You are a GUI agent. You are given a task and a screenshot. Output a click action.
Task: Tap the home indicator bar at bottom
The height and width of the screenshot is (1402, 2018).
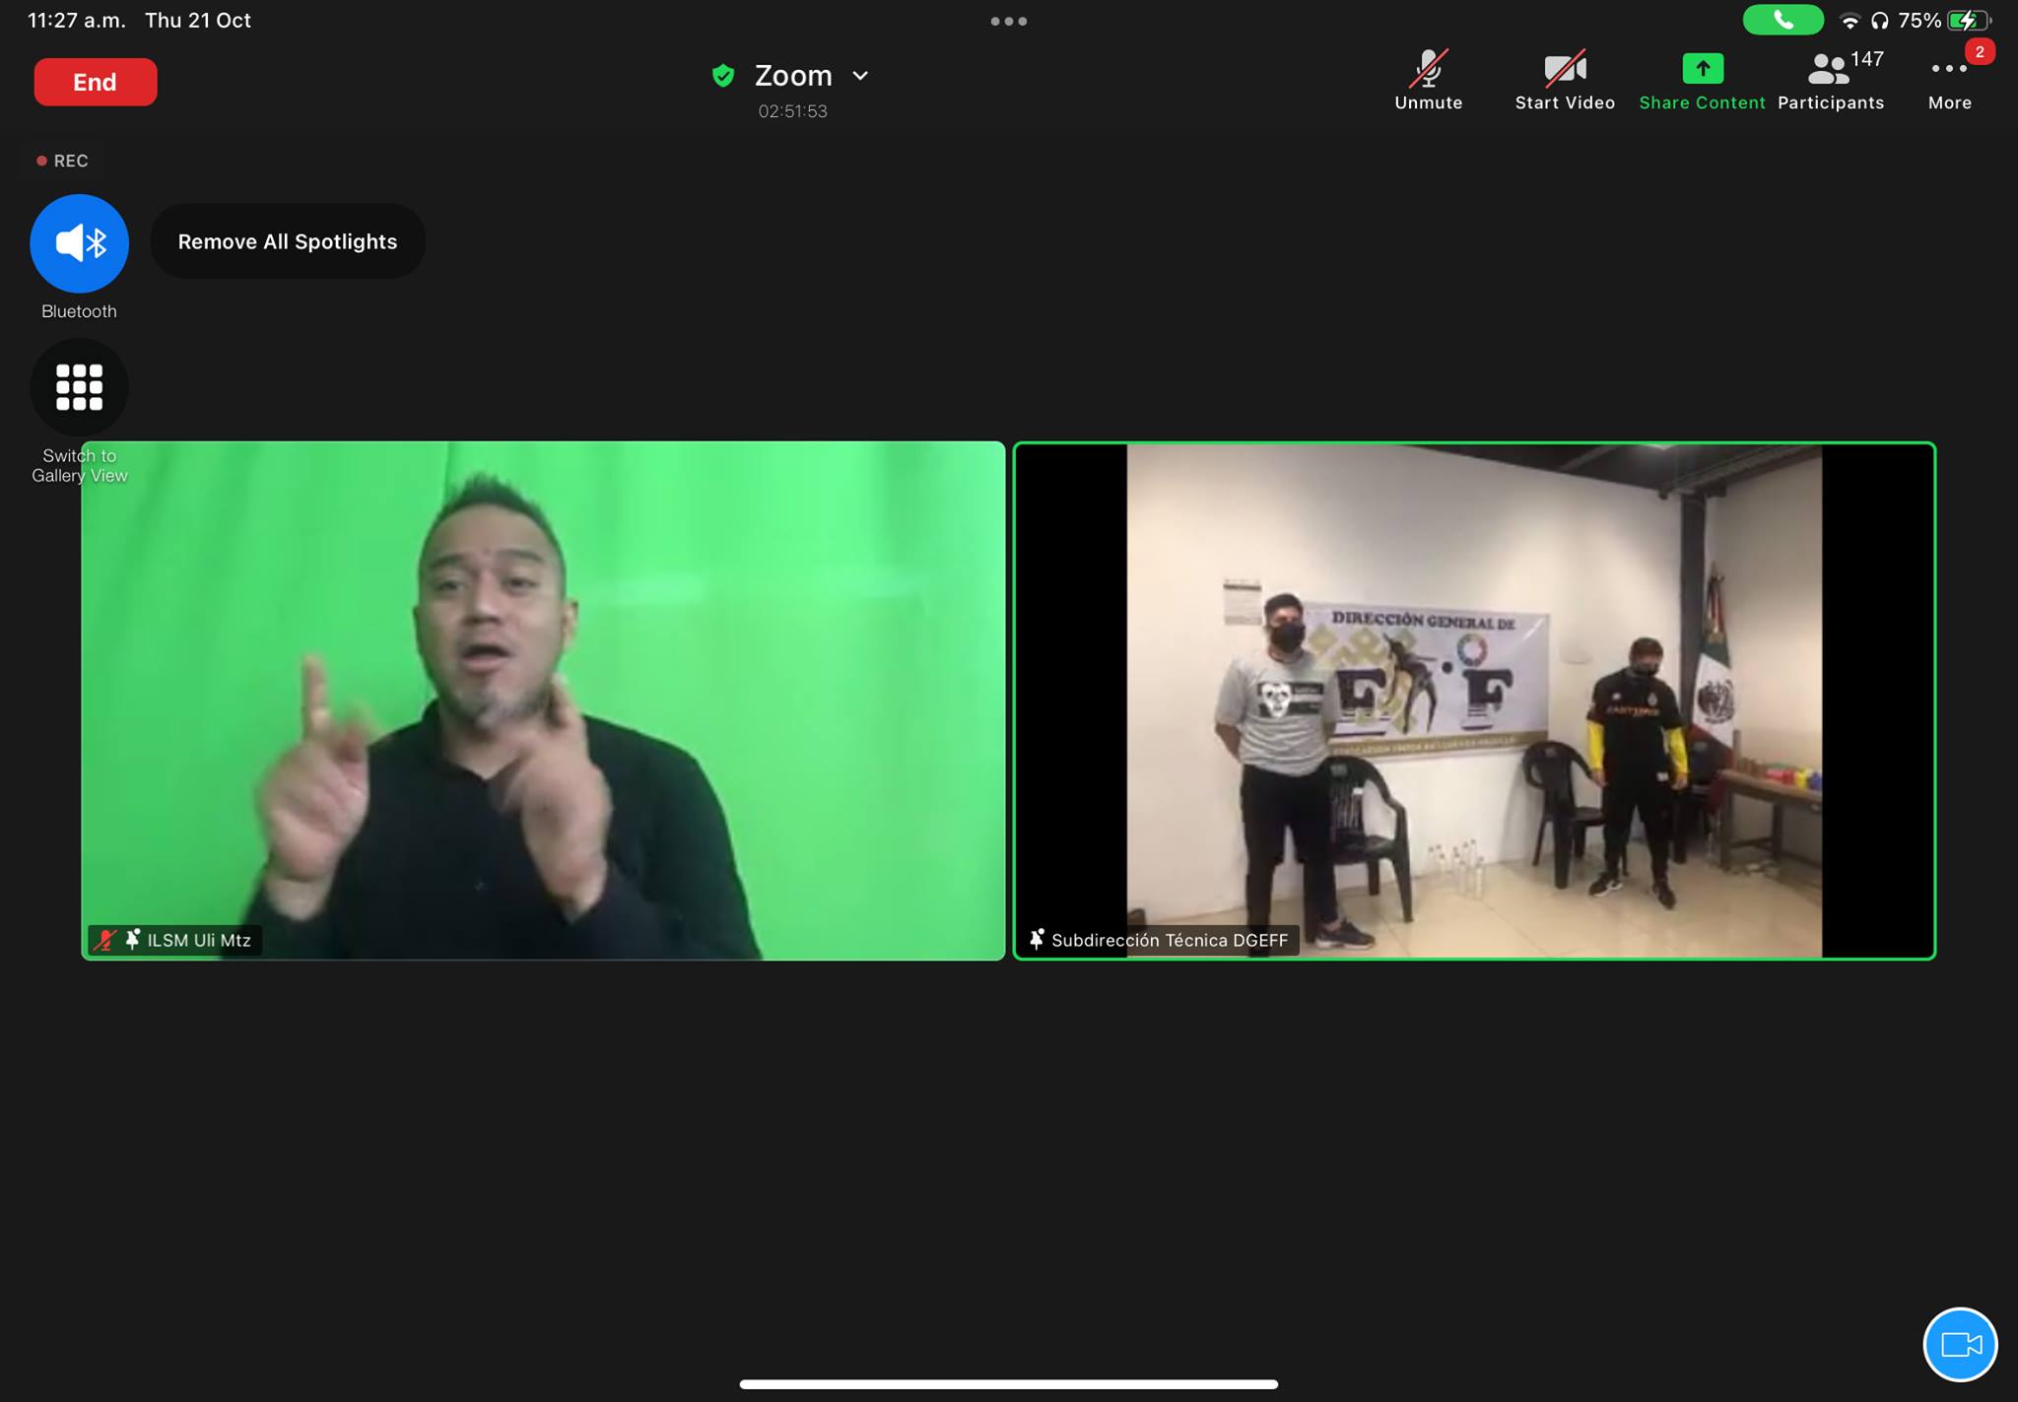pos(1009,1383)
